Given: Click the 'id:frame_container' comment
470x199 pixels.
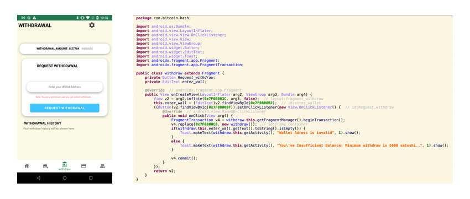Looking at the screenshot, I should pyautogui.click(x=284, y=124).
